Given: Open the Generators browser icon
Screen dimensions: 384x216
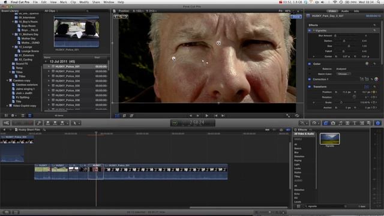Looking at the screenshot, I should [362, 123].
